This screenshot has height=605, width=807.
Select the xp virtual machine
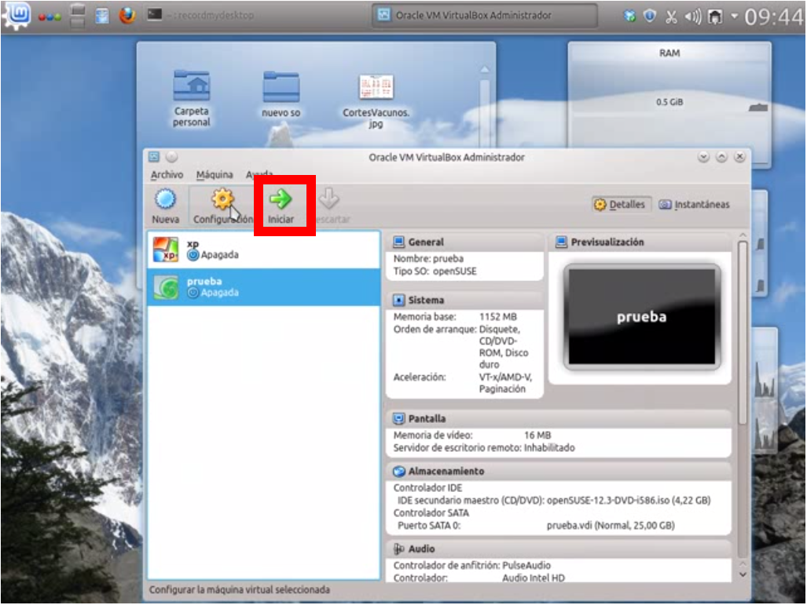[263, 250]
